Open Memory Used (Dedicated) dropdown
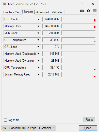This screenshot has height=132, width=99. click(x=38, y=54)
